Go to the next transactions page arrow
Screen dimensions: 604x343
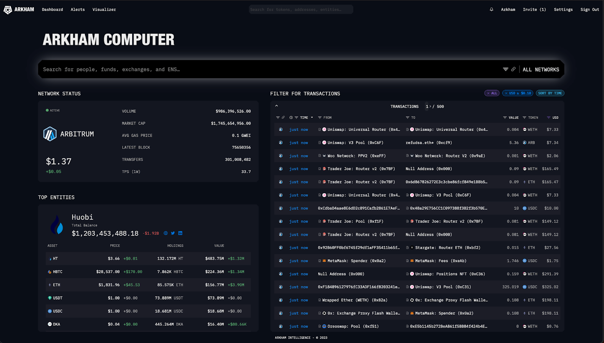430,107
